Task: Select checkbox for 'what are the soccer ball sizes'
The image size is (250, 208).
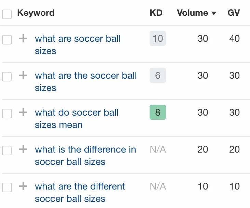Action: 7,77
